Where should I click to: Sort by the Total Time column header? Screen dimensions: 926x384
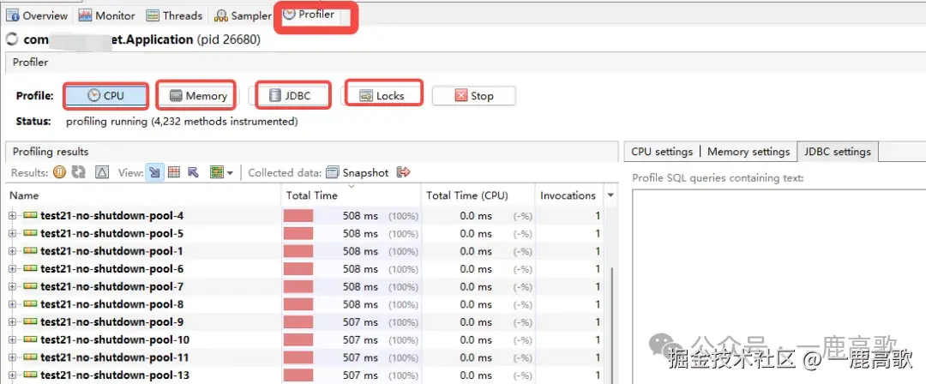(x=351, y=195)
